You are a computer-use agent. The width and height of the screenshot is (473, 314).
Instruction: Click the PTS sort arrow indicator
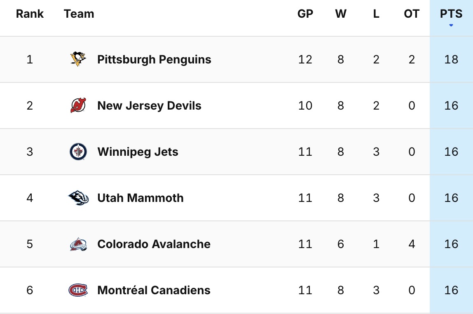pos(451,26)
